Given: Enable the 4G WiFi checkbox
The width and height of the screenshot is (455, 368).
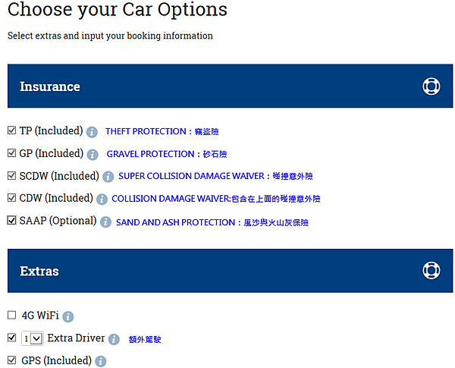Looking at the screenshot, I should pos(11,315).
